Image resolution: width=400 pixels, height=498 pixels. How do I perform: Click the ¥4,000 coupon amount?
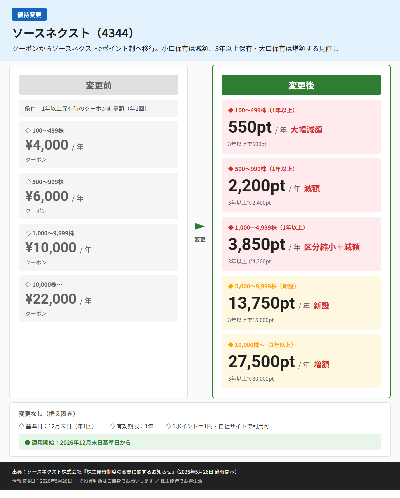pos(47,145)
